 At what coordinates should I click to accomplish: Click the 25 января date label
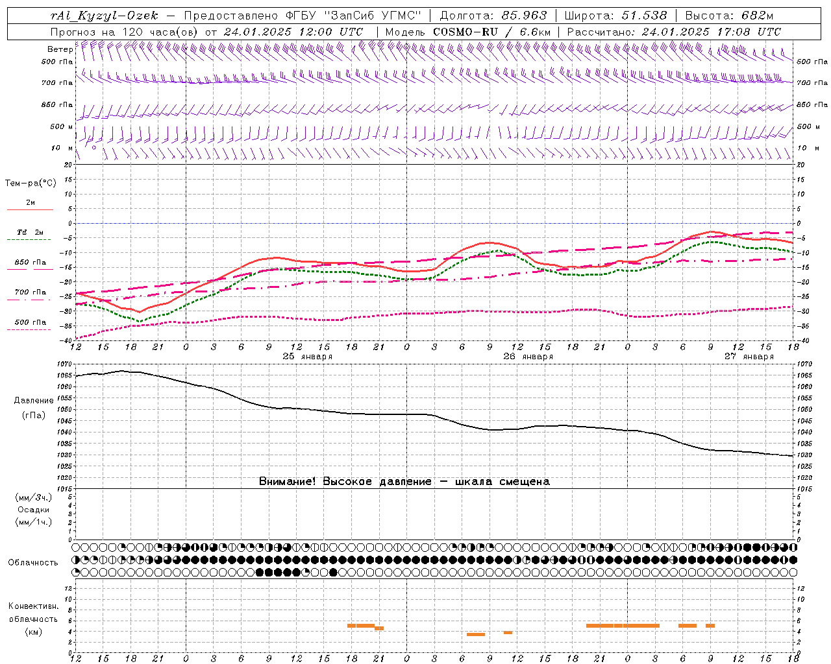point(308,357)
